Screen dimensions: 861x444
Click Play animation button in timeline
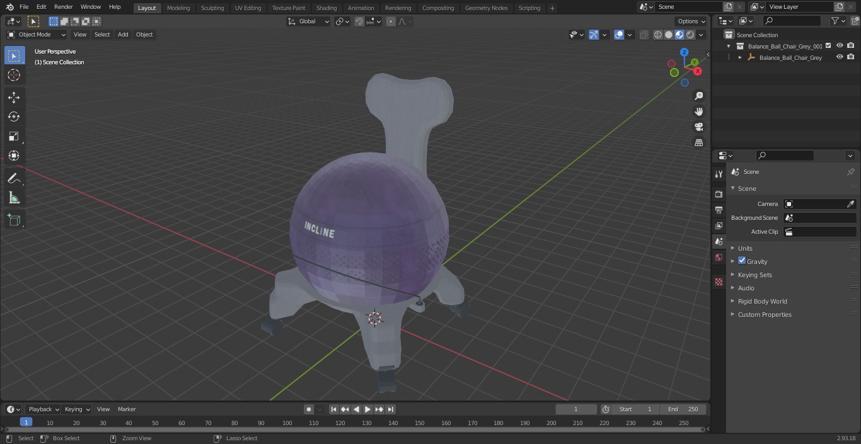pyautogui.click(x=367, y=409)
